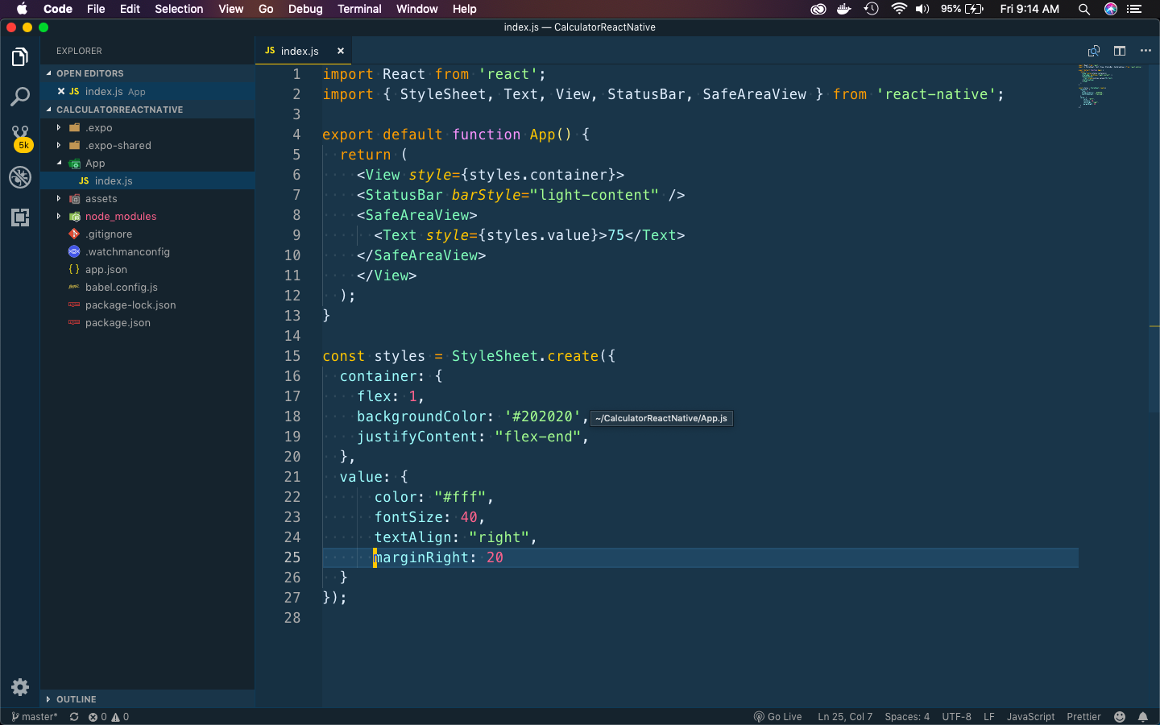Open the .gitignore file
The height and width of the screenshot is (725, 1160).
pos(147,234)
